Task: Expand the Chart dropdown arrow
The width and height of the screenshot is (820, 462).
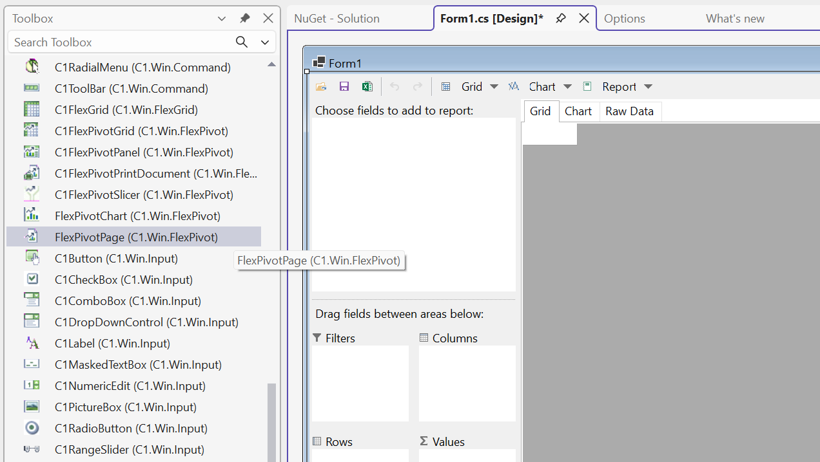Action: [x=567, y=87]
